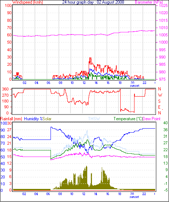Viewport: 169px width, 202px height.
Task: Click the '40' temperature scale value
Action: pyautogui.click(x=165, y=123)
